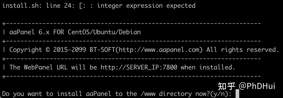The image size is (283, 98).
Task: Click the top dashed separator line
Action: [132, 23]
